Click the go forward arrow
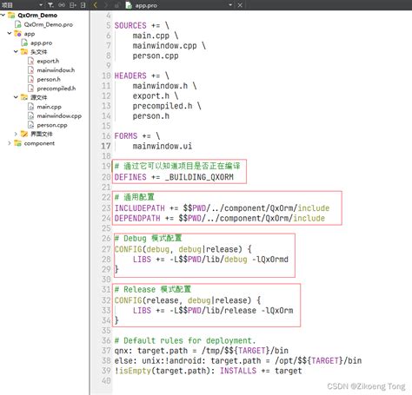Screen dimensions: 412x395 (x=106, y=5)
